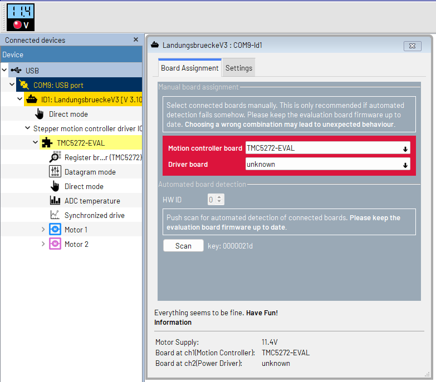
Task: Click the bold Information heading
Action: pos(173,323)
